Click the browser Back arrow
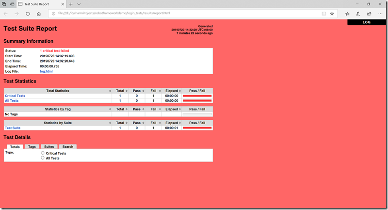 (6, 14)
